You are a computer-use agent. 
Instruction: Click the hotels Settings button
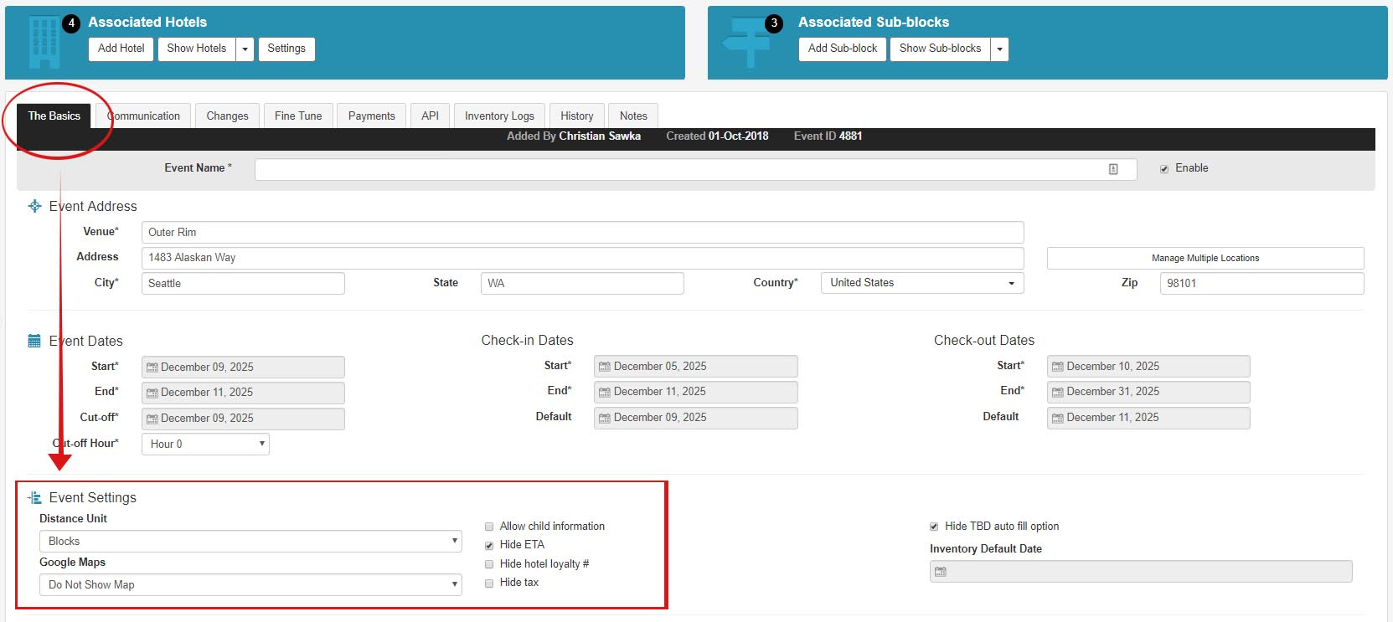click(x=286, y=49)
